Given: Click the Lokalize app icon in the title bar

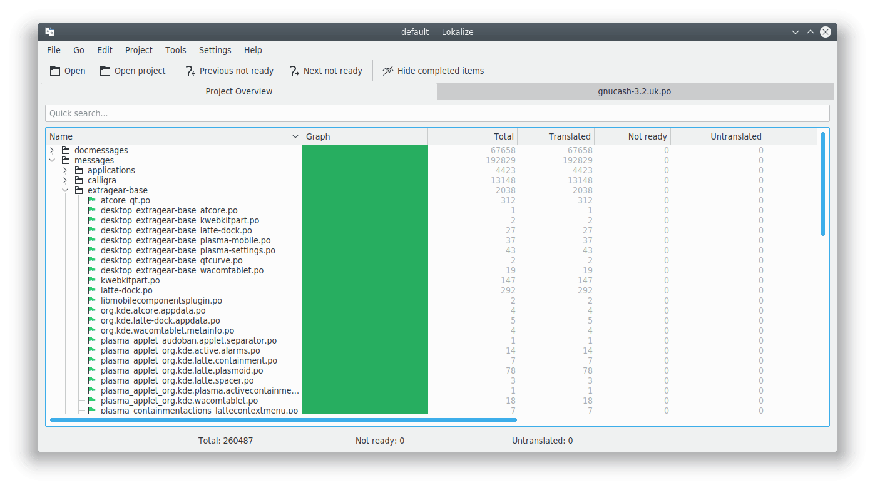Looking at the screenshot, I should click(50, 32).
